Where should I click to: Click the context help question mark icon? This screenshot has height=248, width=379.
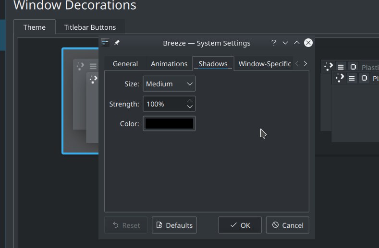tap(274, 43)
